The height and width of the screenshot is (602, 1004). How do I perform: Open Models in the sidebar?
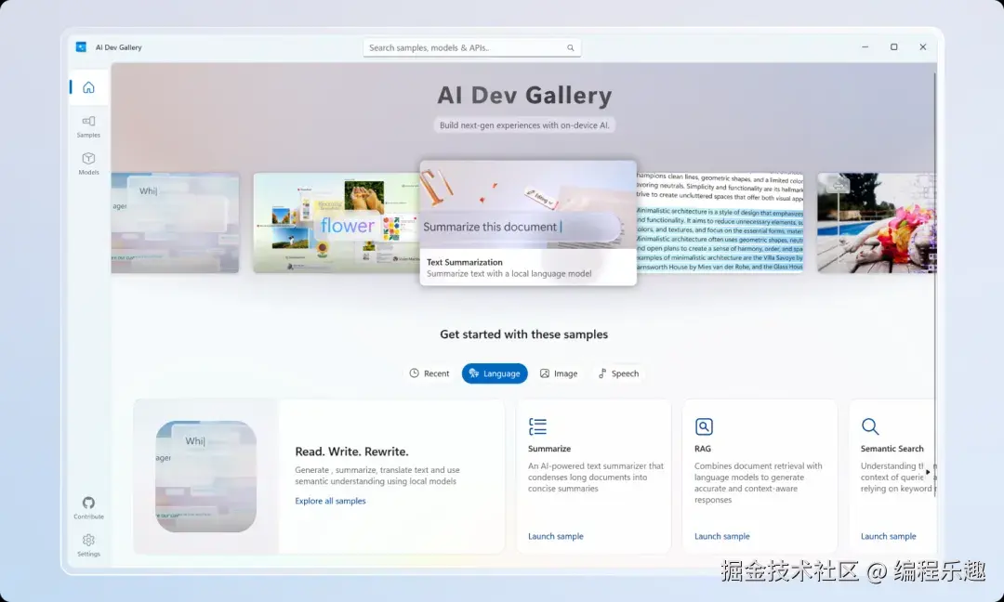(x=88, y=164)
